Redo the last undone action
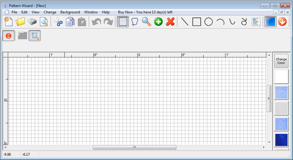 click(108, 21)
